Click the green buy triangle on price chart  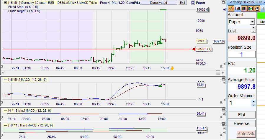click(x=160, y=42)
